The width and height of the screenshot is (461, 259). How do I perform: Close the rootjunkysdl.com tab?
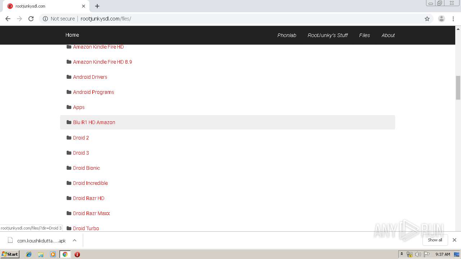click(x=84, y=6)
